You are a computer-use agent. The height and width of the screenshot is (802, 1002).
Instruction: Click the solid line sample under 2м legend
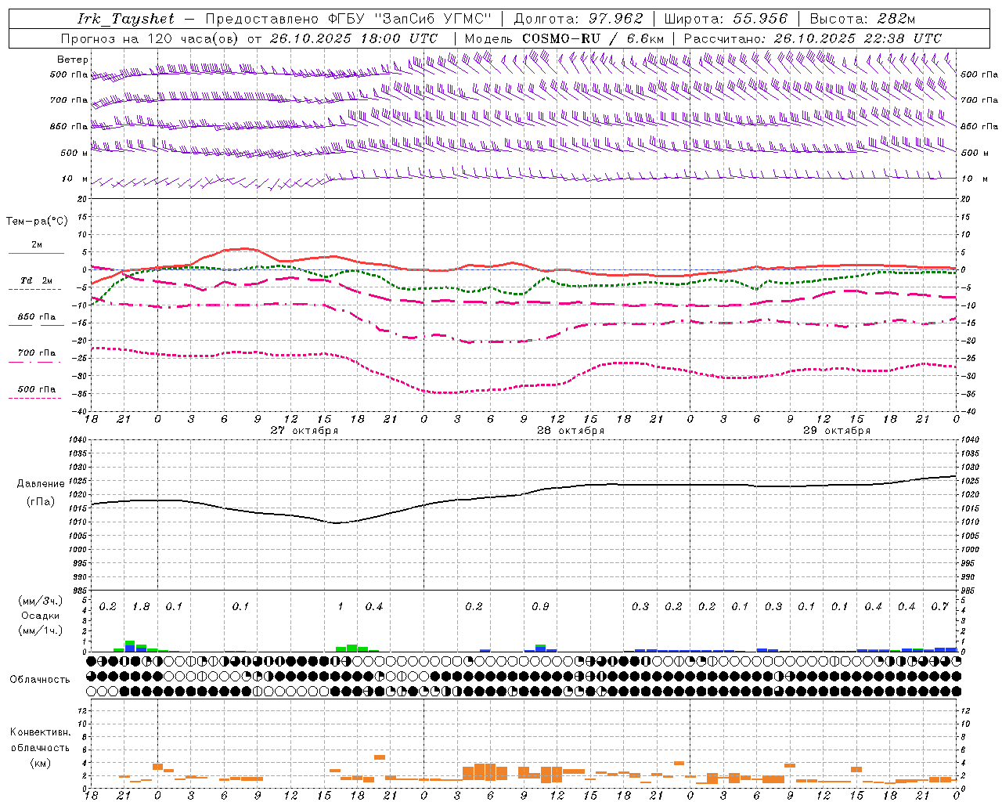35,253
